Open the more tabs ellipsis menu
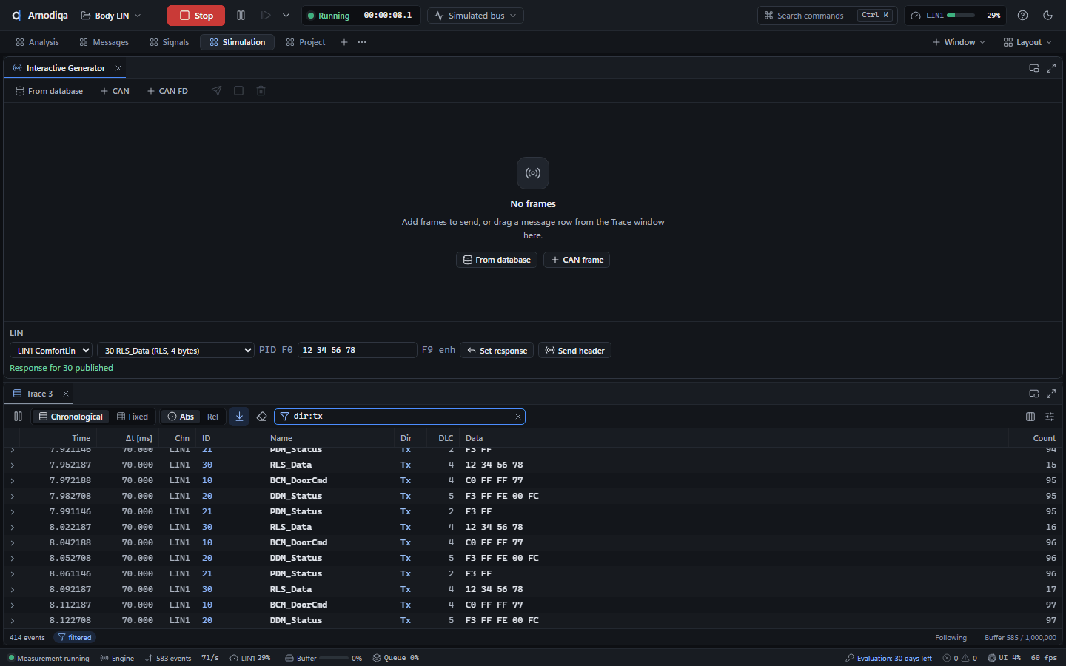1066x666 pixels. click(362, 42)
